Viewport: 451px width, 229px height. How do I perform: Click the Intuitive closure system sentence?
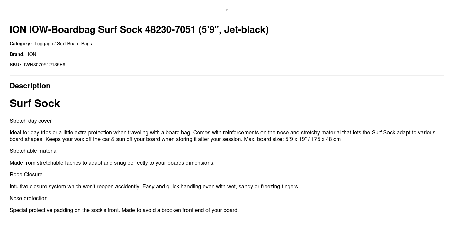click(x=155, y=187)
